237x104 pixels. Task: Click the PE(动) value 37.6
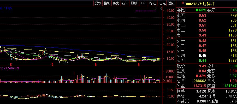coord(233,101)
